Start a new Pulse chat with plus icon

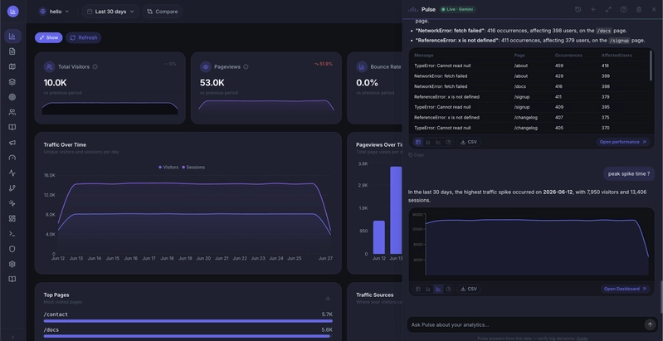click(x=593, y=9)
